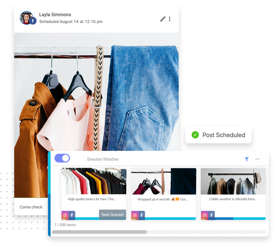Click Facebook icon on Wrapped up in warmth card
The height and width of the screenshot is (246, 275).
tap(142, 215)
